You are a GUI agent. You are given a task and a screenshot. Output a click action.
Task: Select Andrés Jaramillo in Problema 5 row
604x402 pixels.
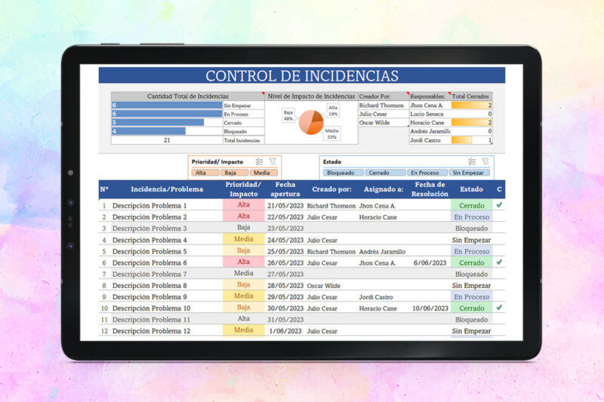click(x=382, y=252)
